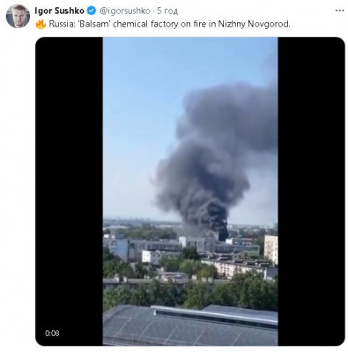Click the blue verified badge

point(92,11)
